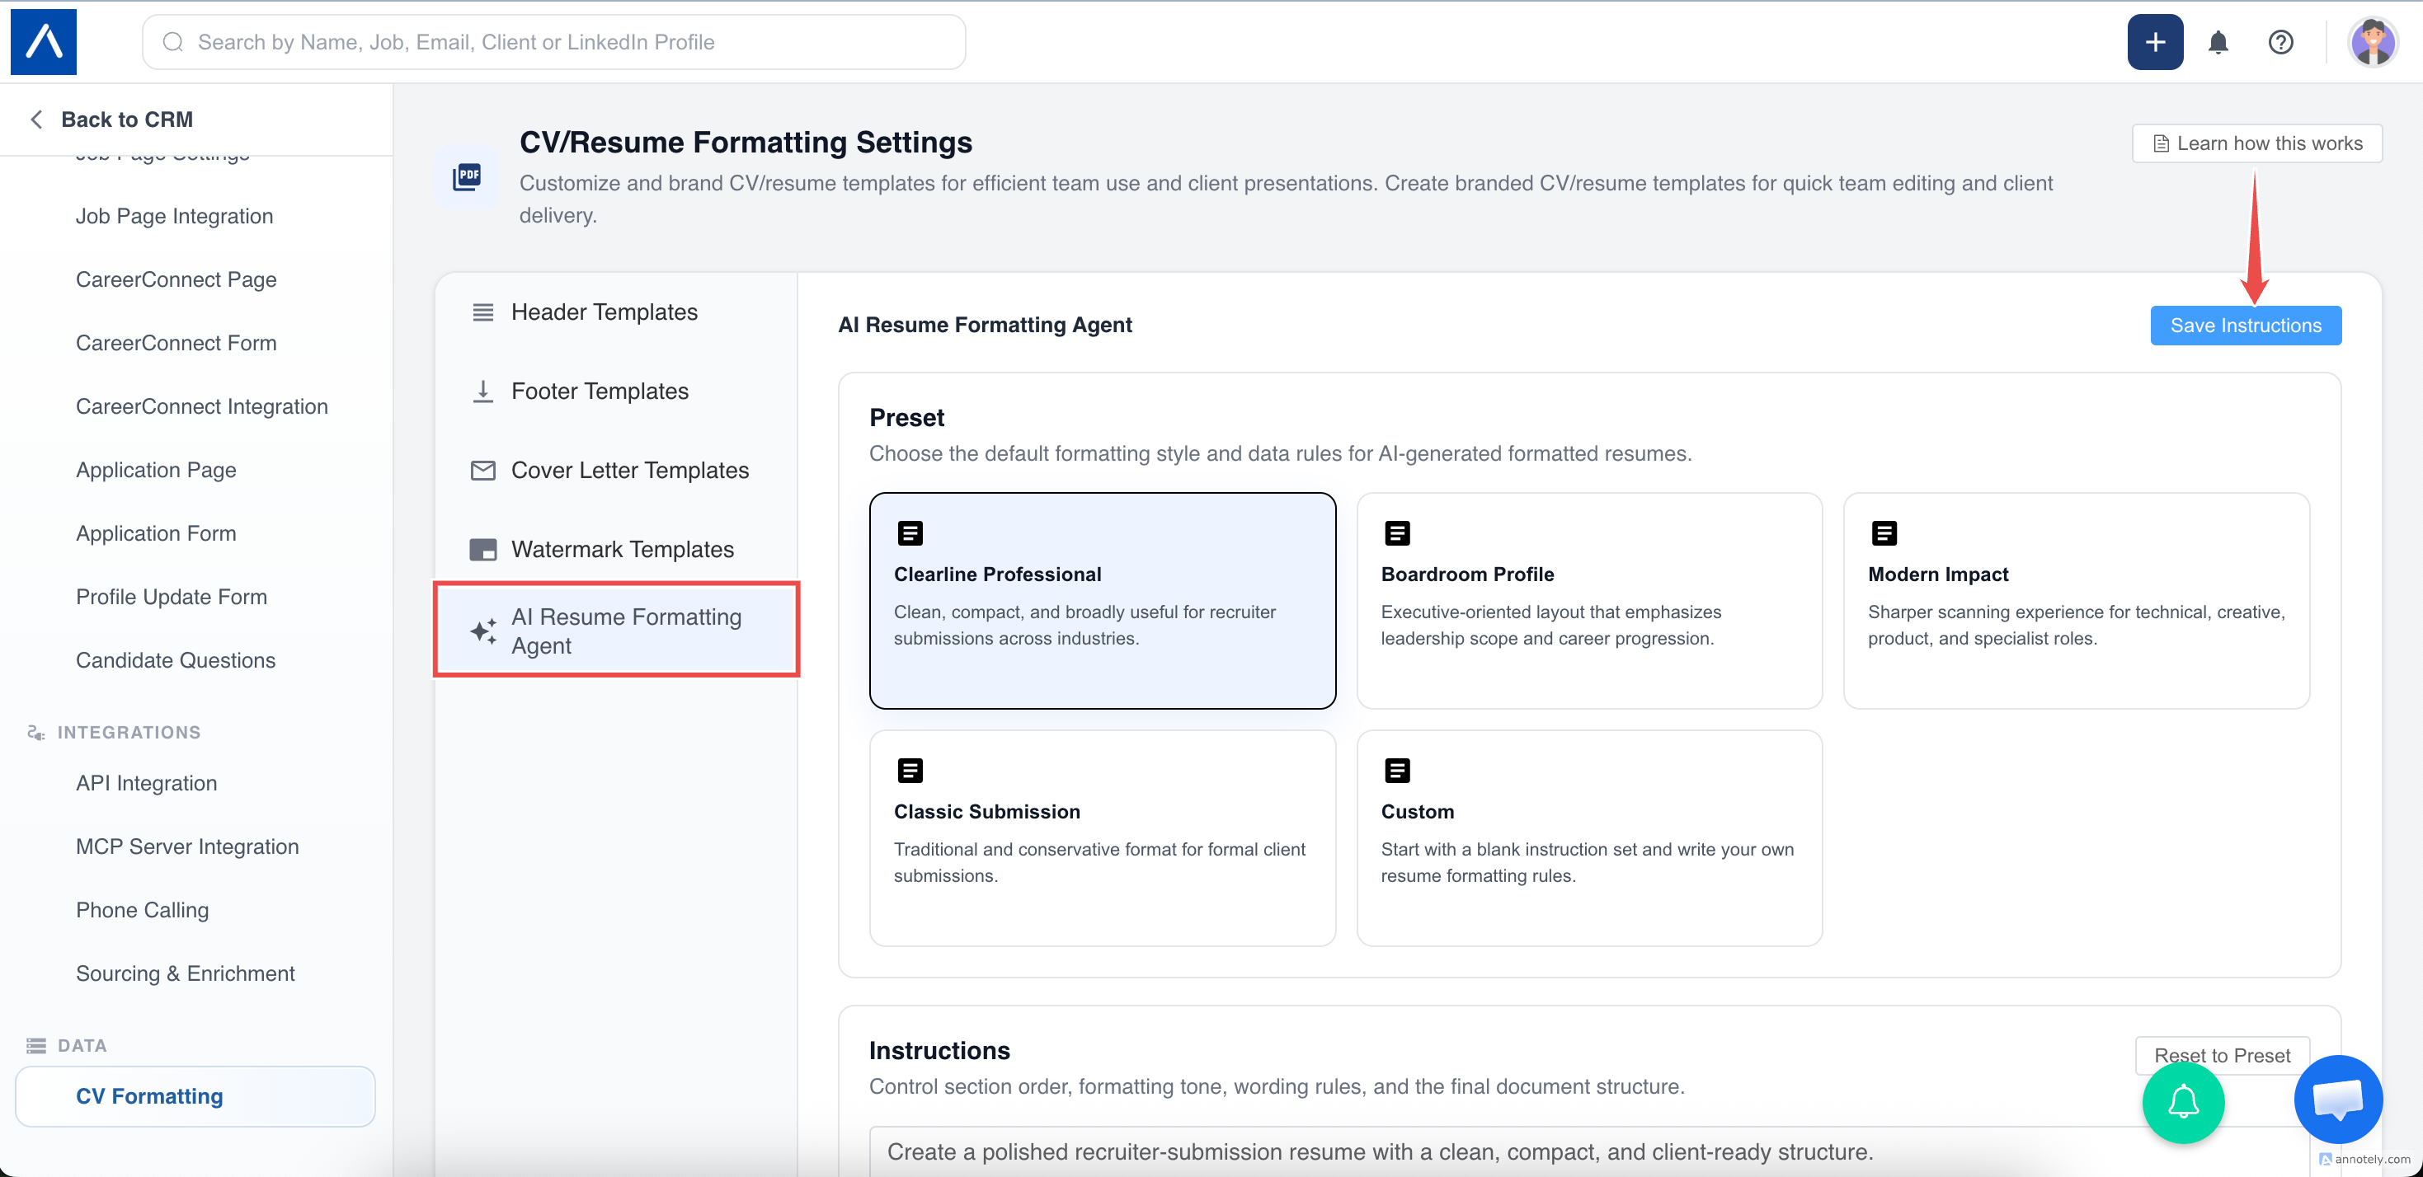Click the document icon on Boardroom Profile card
Image resolution: width=2423 pixels, height=1177 pixels.
pyautogui.click(x=1397, y=533)
